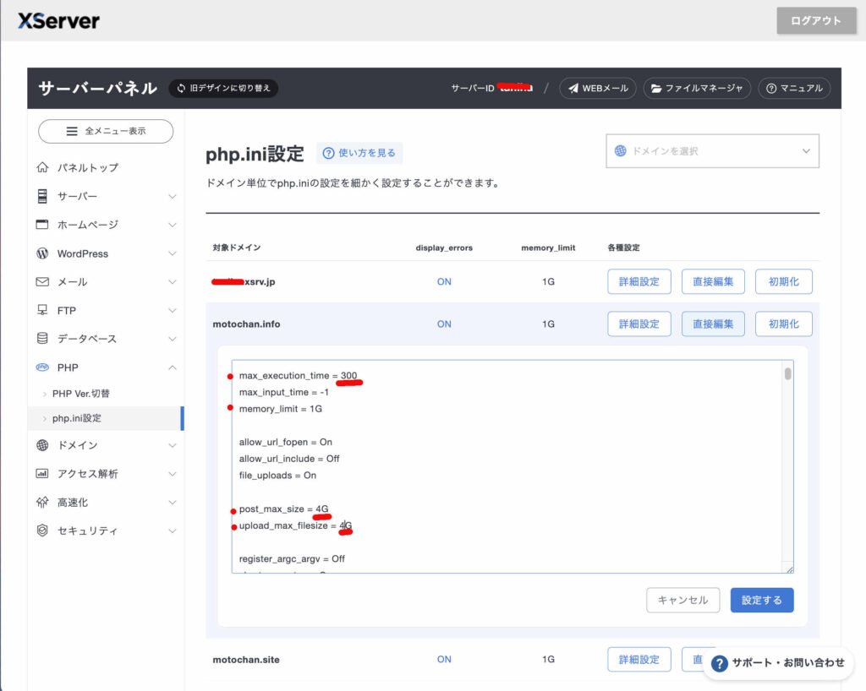Click the help icon in 使い方を見る
Image resolution: width=866 pixels, height=691 pixels.
click(328, 153)
